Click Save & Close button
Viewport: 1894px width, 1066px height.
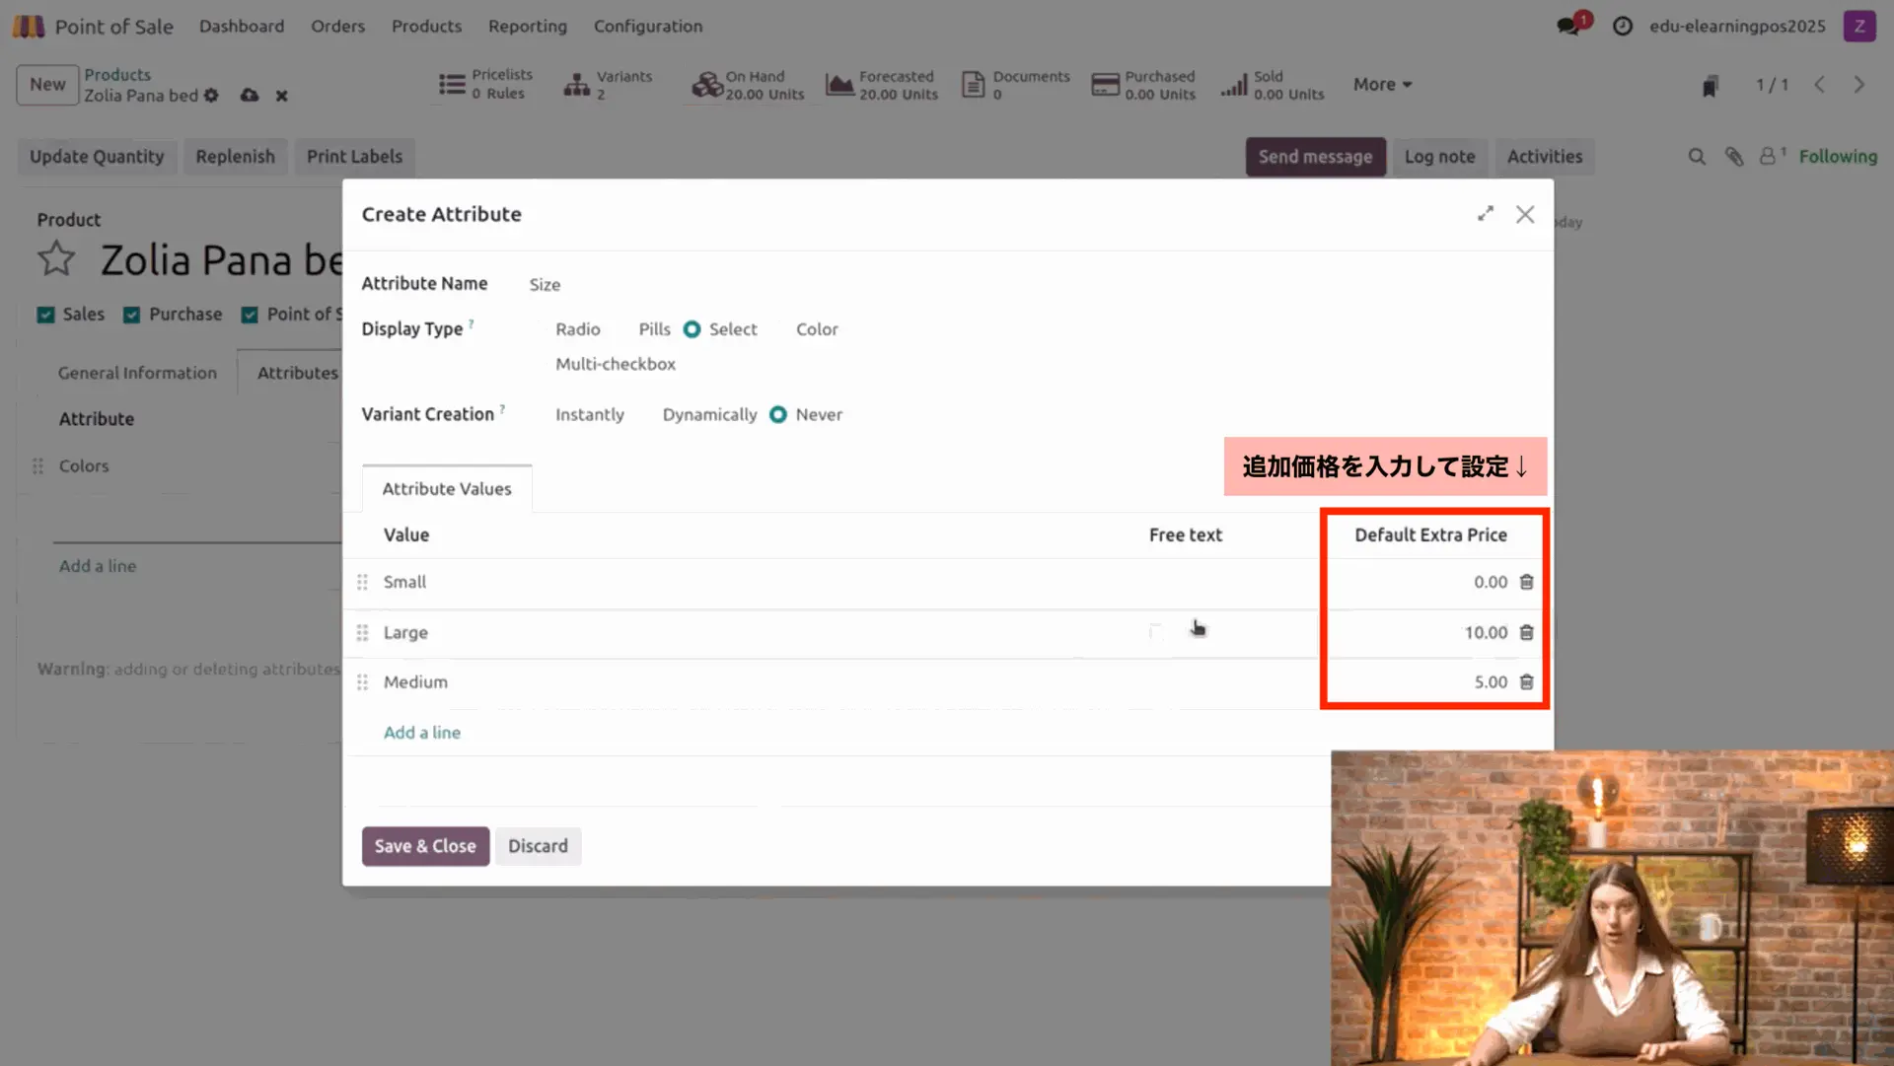pos(425,846)
